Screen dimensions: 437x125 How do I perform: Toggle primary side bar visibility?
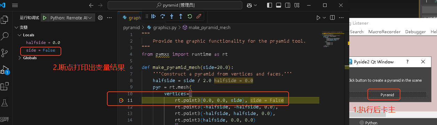(269, 5)
